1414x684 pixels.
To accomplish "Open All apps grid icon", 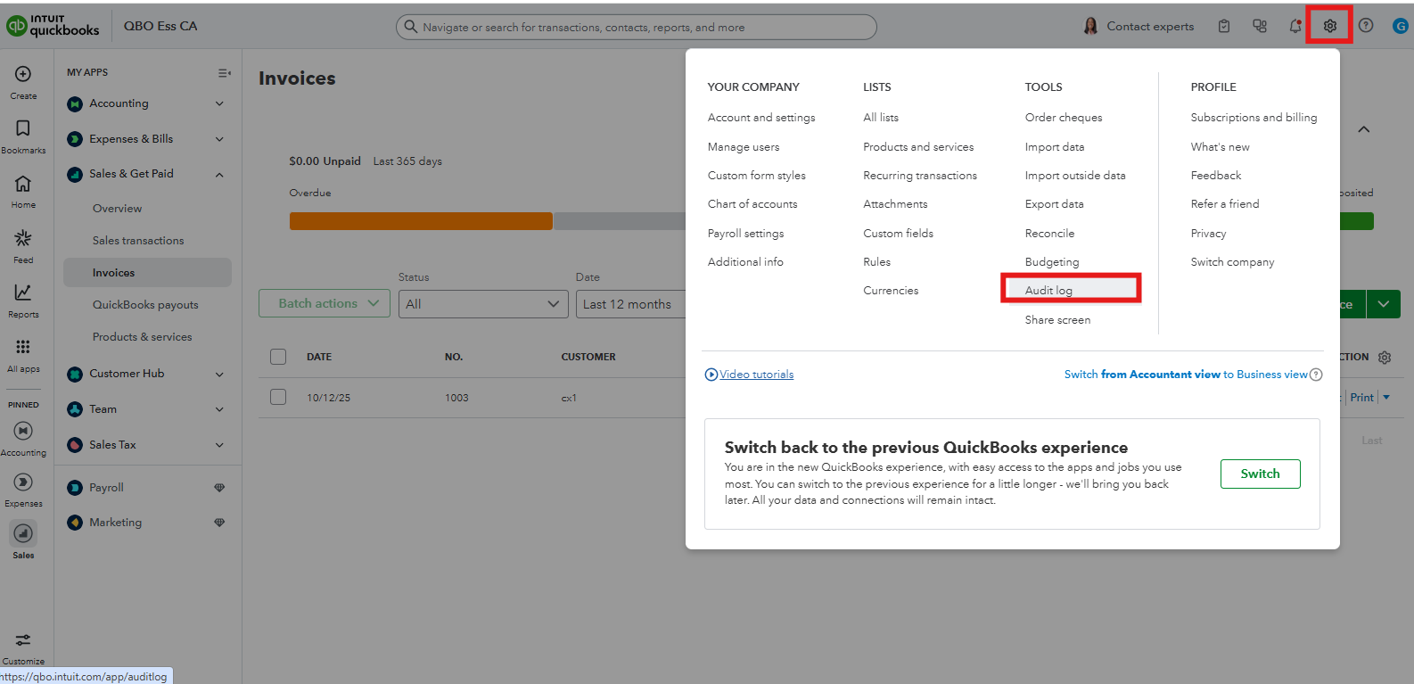I will [x=23, y=347].
